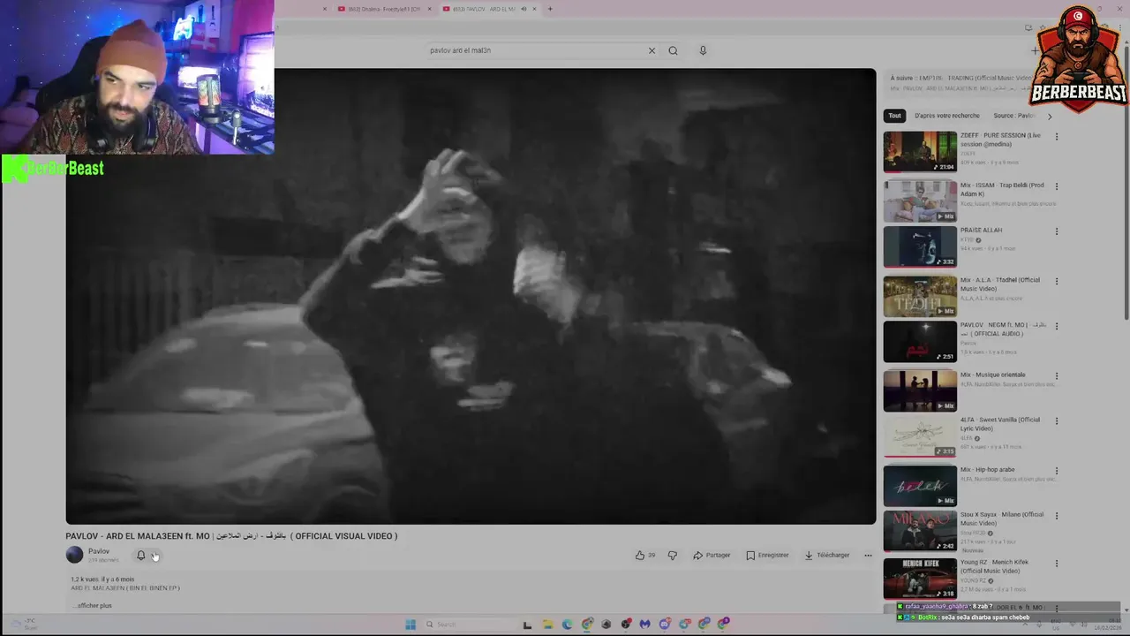Open a new browser tab with plus
This screenshot has height=636, width=1130.
tap(549, 9)
